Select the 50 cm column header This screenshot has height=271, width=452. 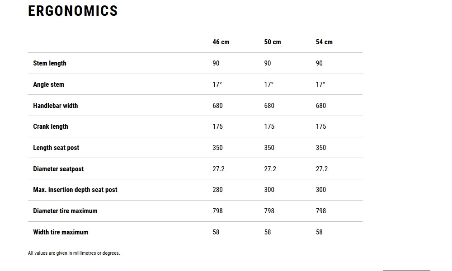(x=272, y=42)
